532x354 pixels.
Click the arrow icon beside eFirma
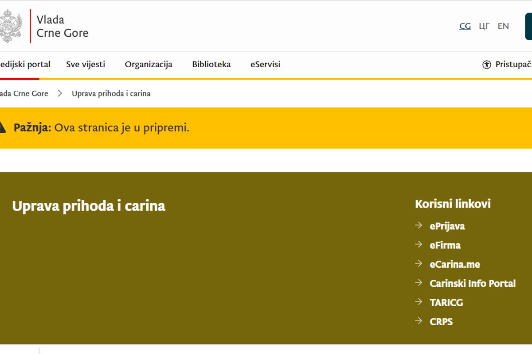click(x=419, y=245)
